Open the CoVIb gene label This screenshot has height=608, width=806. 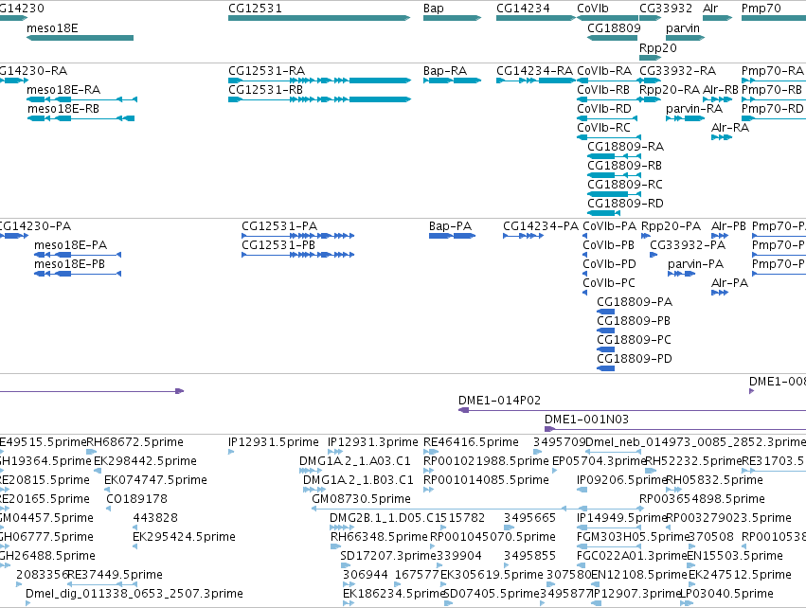[x=593, y=9]
